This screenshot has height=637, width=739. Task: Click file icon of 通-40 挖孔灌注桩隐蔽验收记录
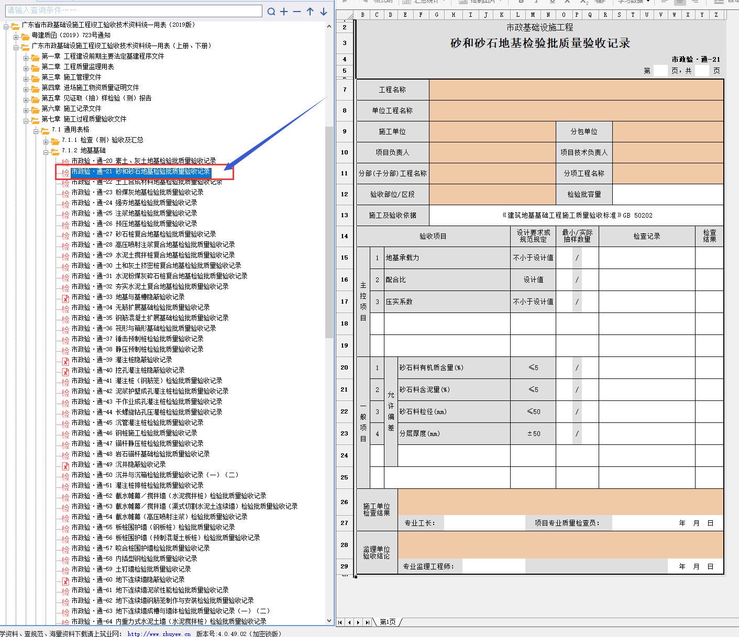coord(65,371)
